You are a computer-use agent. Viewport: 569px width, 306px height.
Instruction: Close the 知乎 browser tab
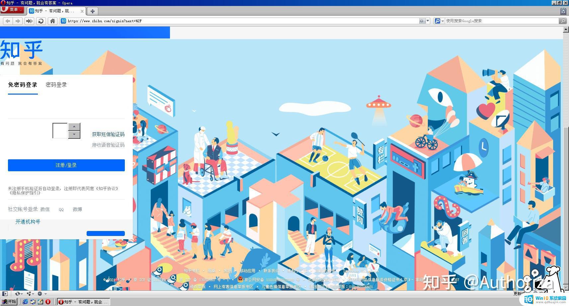tap(82, 11)
